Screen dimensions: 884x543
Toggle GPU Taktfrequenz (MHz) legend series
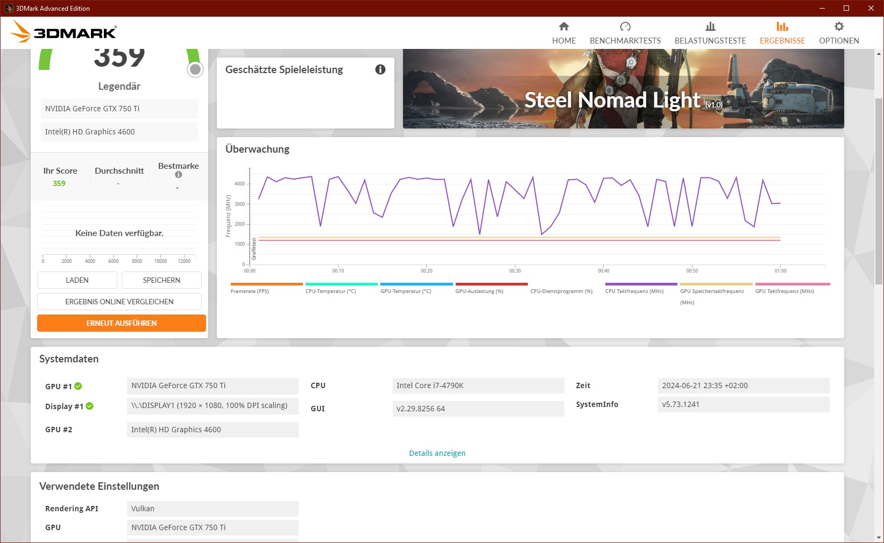point(784,291)
